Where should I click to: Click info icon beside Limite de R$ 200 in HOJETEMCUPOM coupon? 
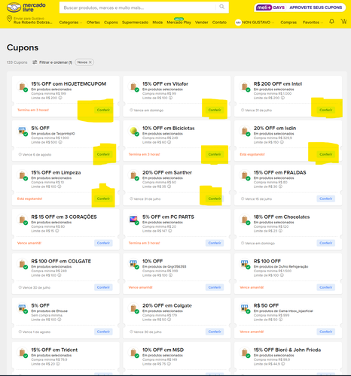pos(60,98)
